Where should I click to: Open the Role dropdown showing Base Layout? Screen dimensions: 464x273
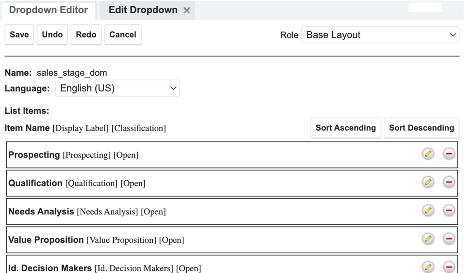pyautogui.click(x=380, y=35)
